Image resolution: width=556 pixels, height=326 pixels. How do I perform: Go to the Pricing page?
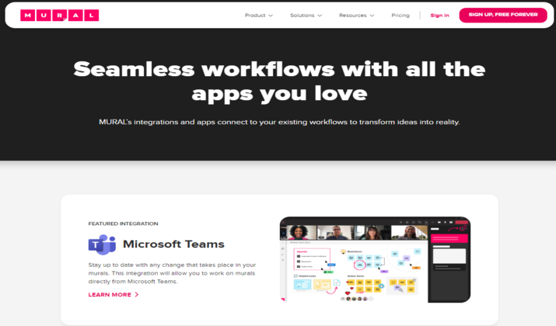400,16
